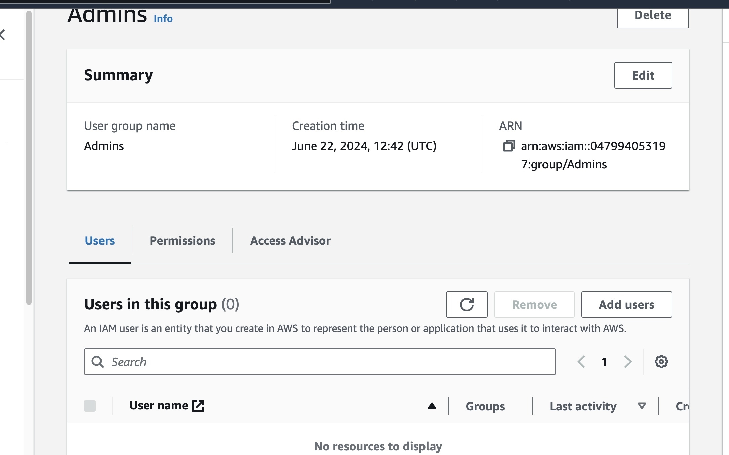Image resolution: width=729 pixels, height=455 pixels.
Task: Go to next page arrow
Action: 627,362
